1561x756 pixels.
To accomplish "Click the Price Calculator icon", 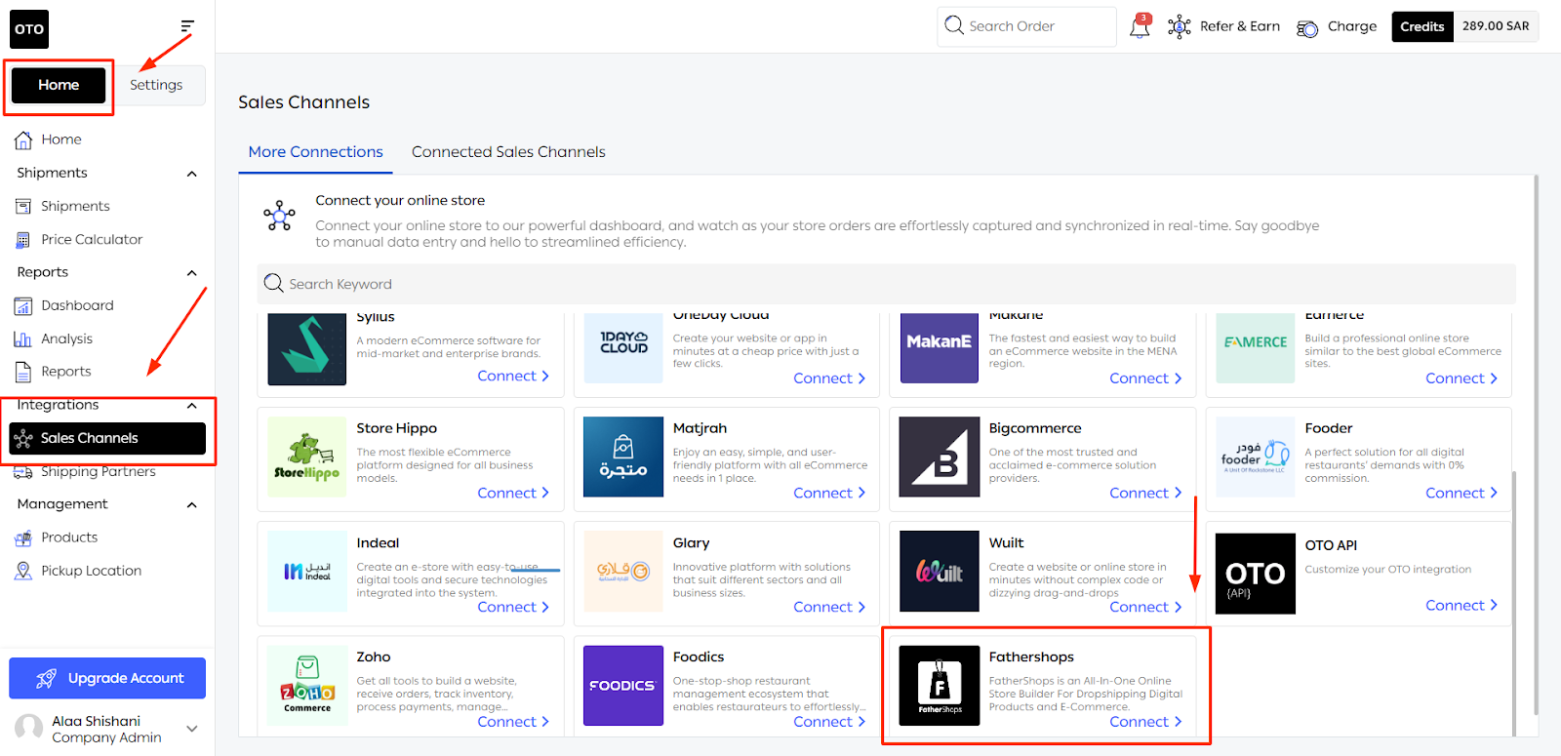I will [23, 240].
